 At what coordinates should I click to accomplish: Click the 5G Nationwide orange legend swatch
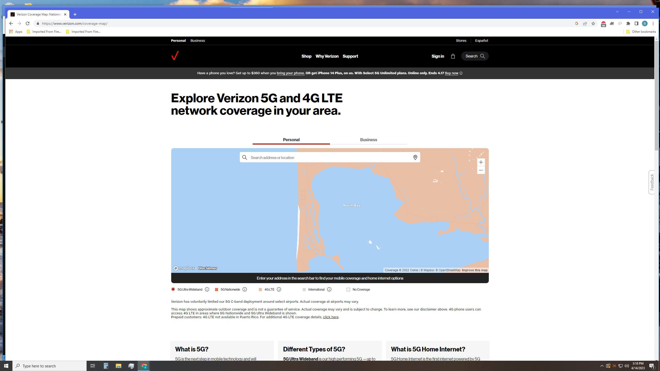[217, 290]
